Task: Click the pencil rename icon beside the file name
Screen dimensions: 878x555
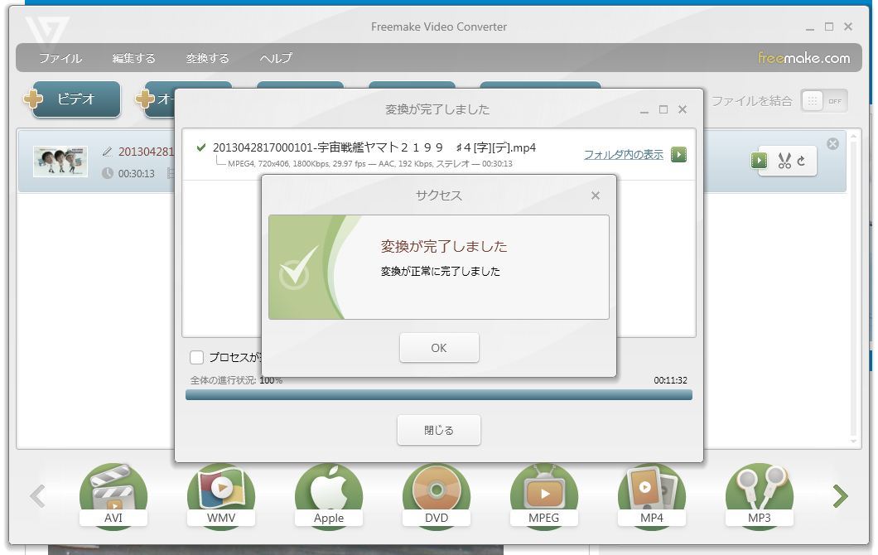Action: [x=108, y=152]
